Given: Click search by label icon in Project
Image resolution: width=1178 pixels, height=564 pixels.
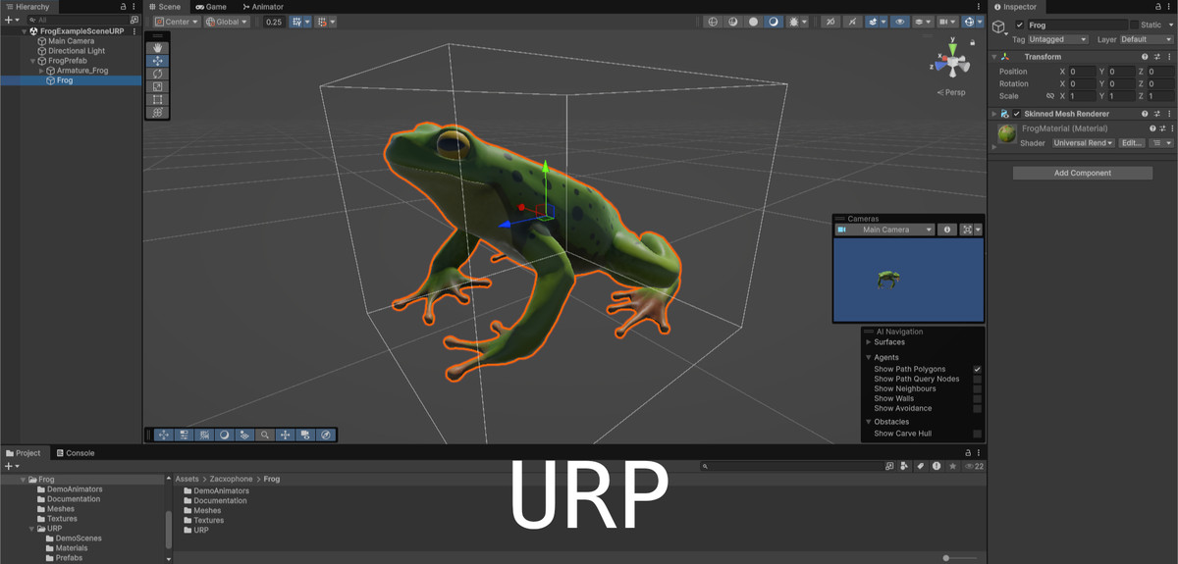Looking at the screenshot, I should (920, 467).
